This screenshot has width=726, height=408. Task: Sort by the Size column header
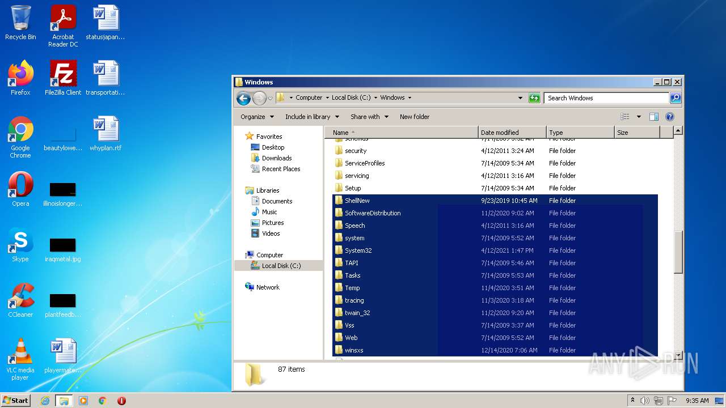click(637, 133)
